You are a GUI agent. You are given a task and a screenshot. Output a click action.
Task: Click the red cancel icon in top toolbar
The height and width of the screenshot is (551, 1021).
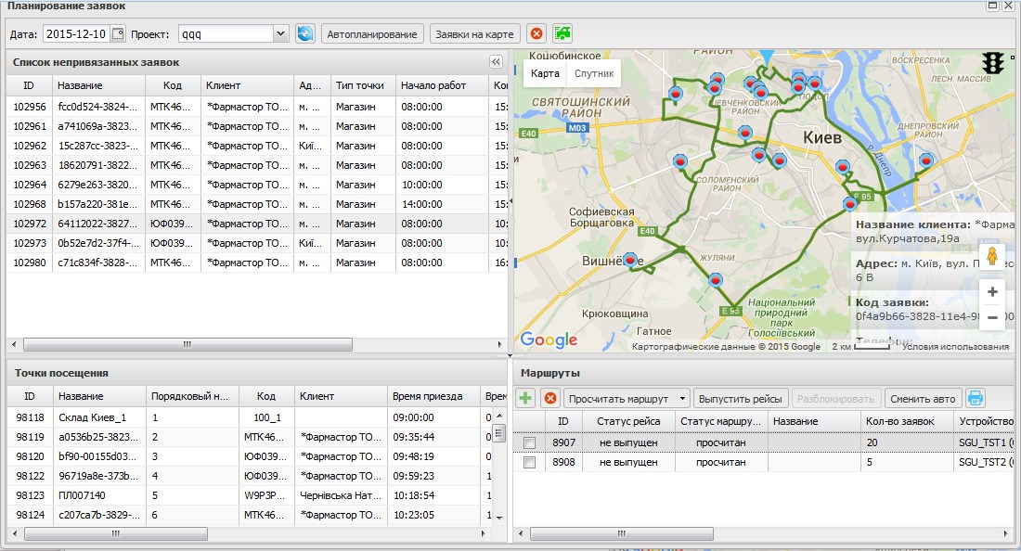[x=536, y=34]
